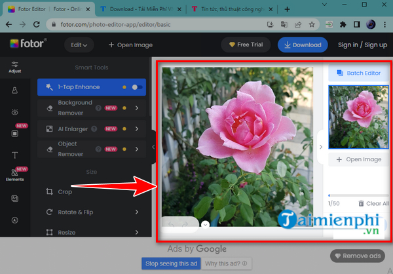This screenshot has width=393, height=274.
Task: View the site lock information icon
Action: pos(53,24)
